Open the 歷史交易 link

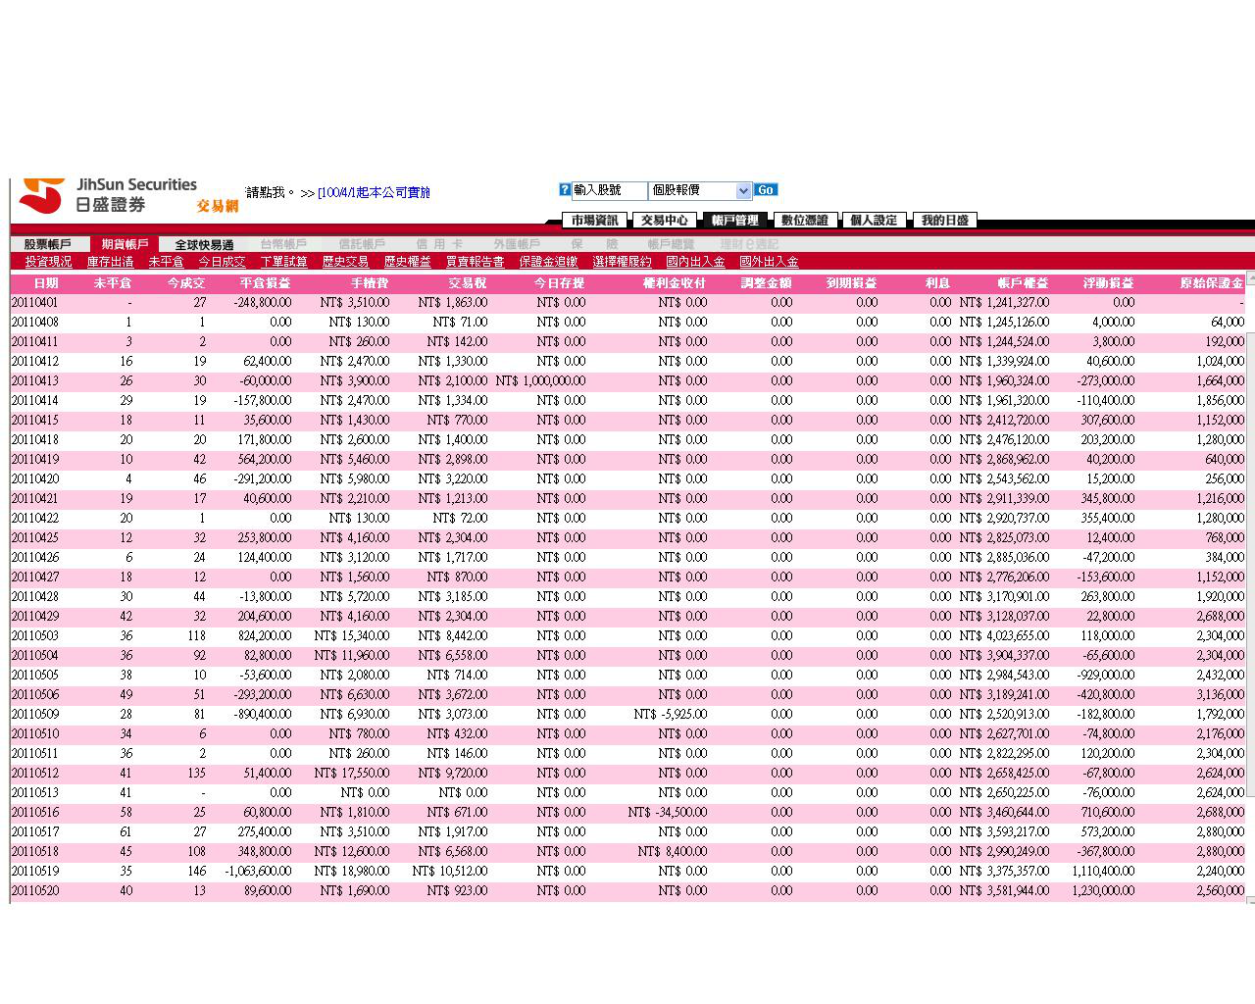point(346,262)
